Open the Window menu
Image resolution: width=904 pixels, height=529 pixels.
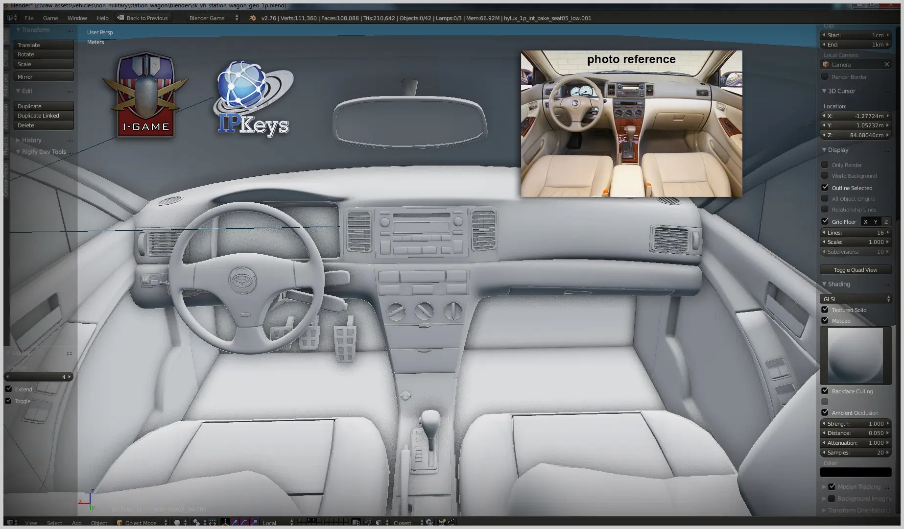[77, 18]
